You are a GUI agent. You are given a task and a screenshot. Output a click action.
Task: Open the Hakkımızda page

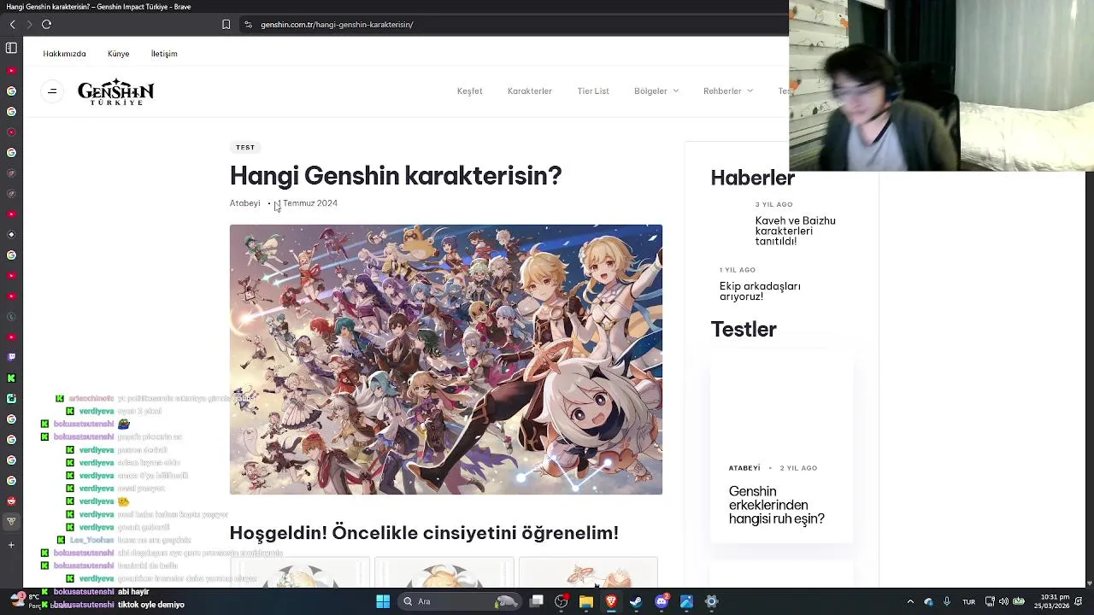click(x=64, y=54)
